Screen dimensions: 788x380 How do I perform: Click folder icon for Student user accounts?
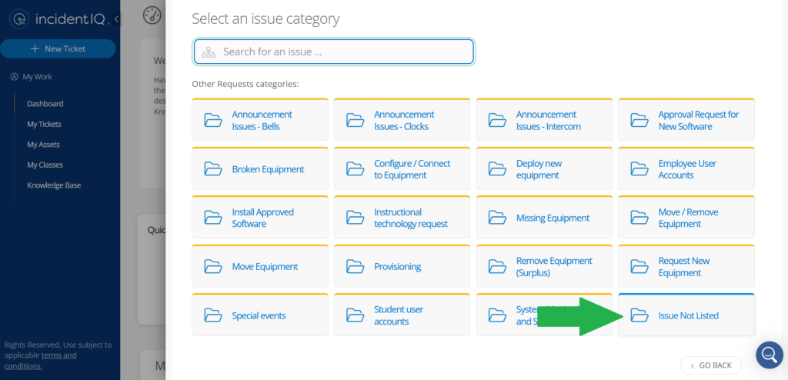click(356, 315)
